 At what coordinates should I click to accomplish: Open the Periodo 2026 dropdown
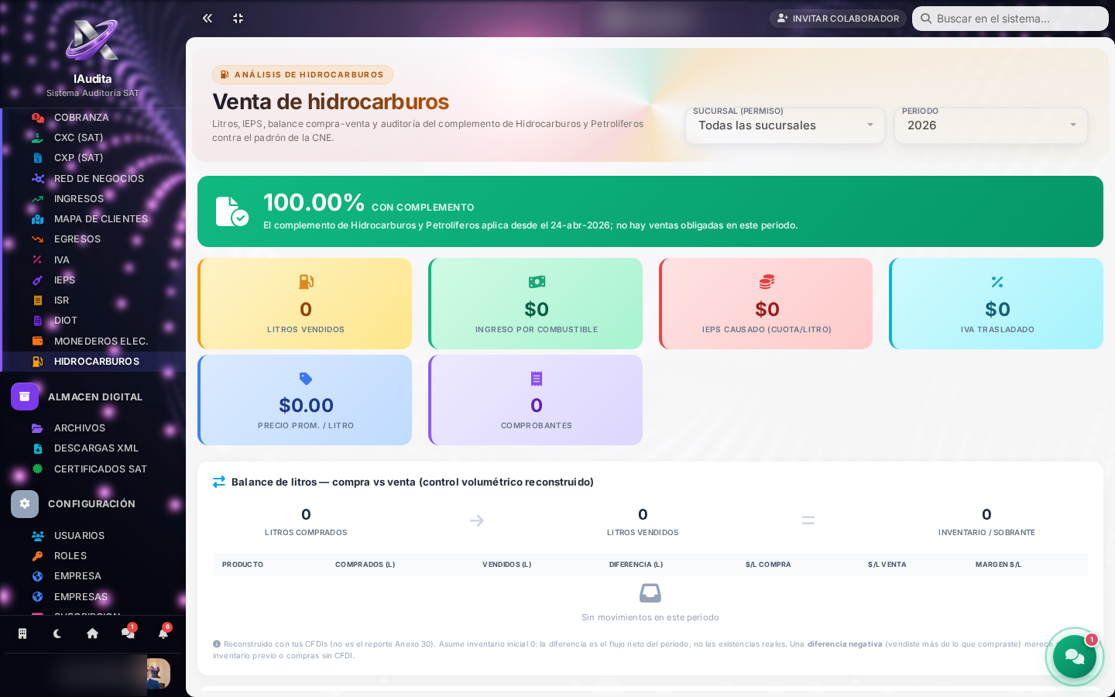991,125
